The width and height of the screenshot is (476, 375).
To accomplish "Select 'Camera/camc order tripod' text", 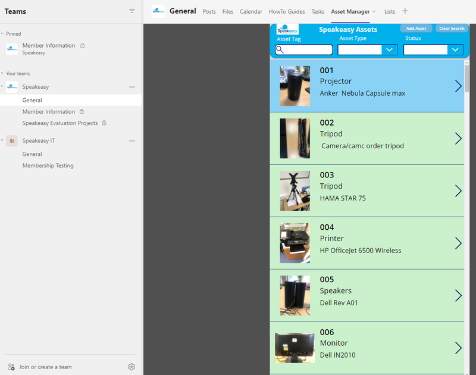I will point(362,146).
